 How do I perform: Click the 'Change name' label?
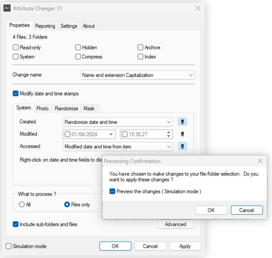point(27,75)
